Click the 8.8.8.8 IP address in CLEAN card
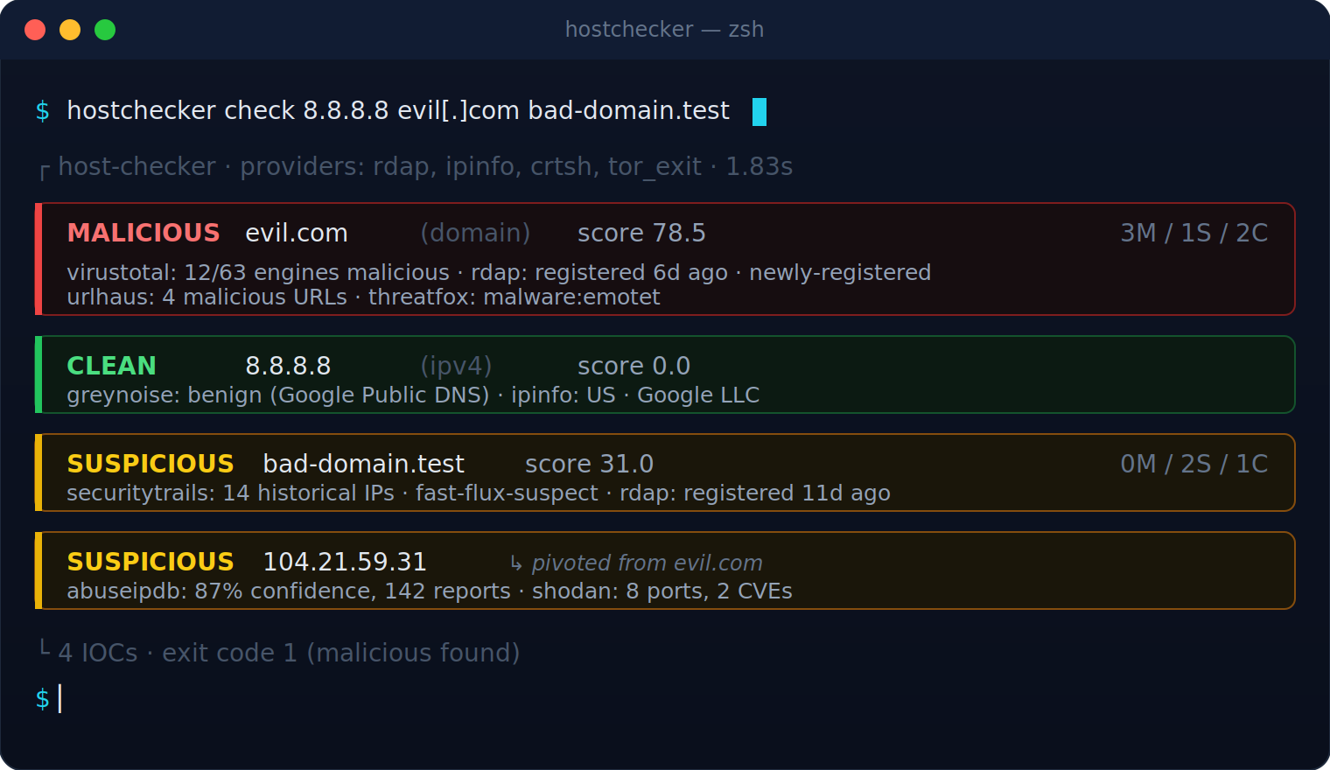 pos(288,366)
